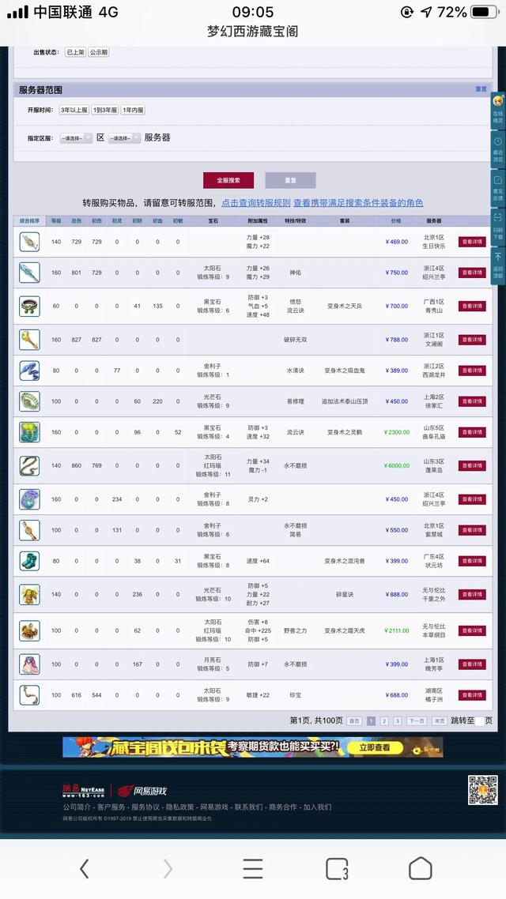This screenshot has height=899, width=506.
Task: Open 最近浏览 in the right sidebar
Action: pyautogui.click(x=497, y=149)
